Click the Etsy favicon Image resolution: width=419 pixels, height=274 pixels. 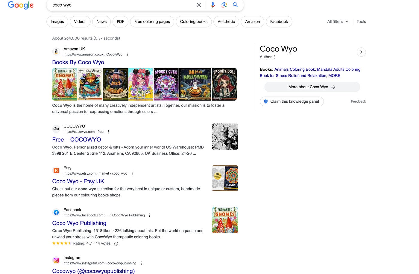click(x=56, y=170)
